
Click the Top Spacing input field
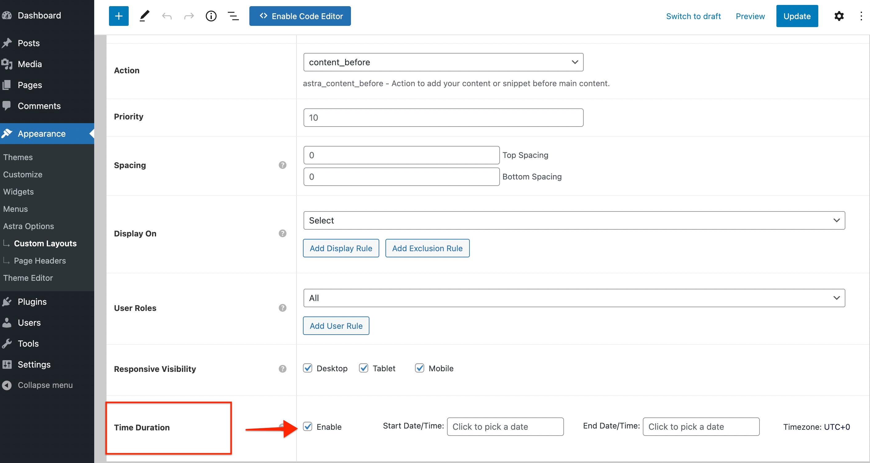click(401, 155)
